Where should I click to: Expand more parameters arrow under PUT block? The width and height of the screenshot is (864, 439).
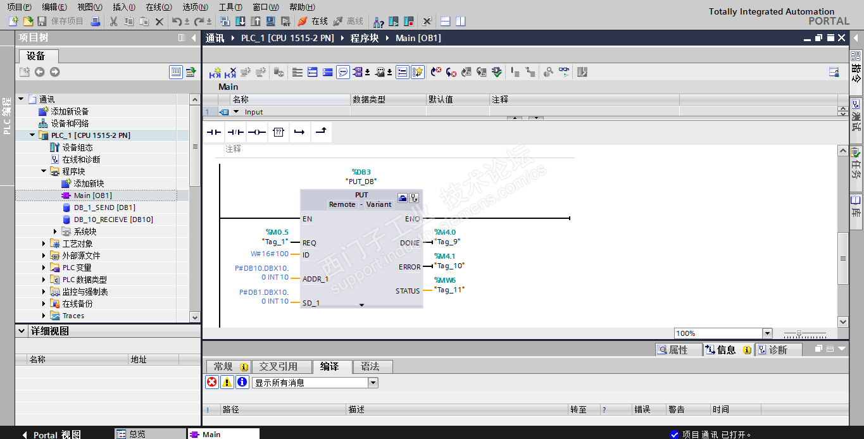click(361, 305)
